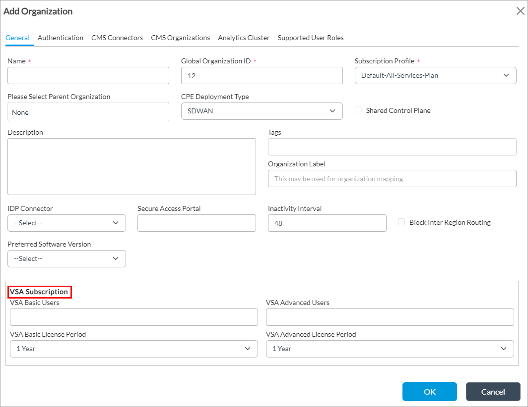This screenshot has height=407, width=528.
Task: Click the OK button
Action: pyautogui.click(x=429, y=392)
